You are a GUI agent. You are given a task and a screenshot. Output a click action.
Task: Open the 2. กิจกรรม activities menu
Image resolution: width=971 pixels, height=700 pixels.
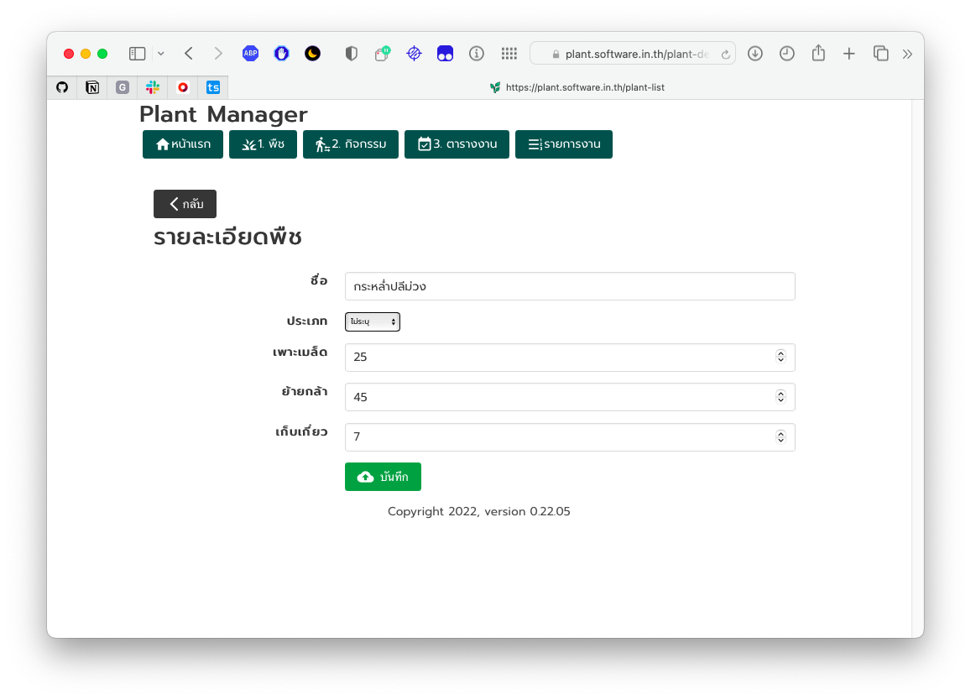[x=350, y=144]
